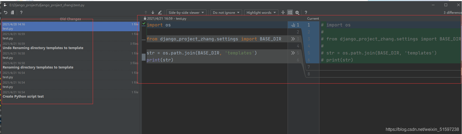Click the Revert (undo arrow) icon
Screen dimensions: 462x134
click(x=6, y=12)
